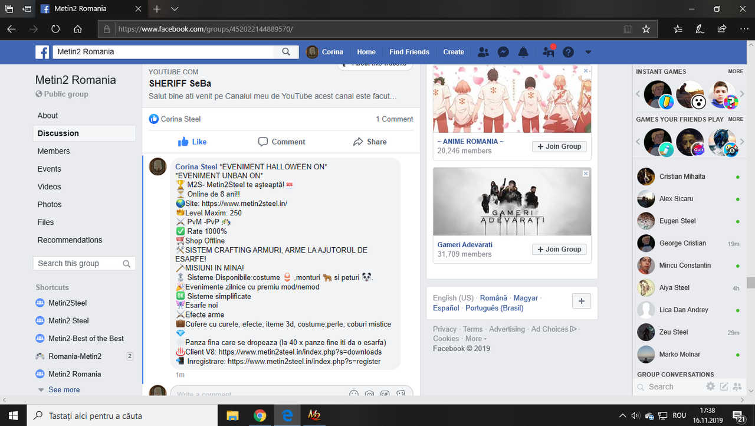Screen dimensions: 755x426
Task: Open Friend Requests icon
Action: [483, 52]
